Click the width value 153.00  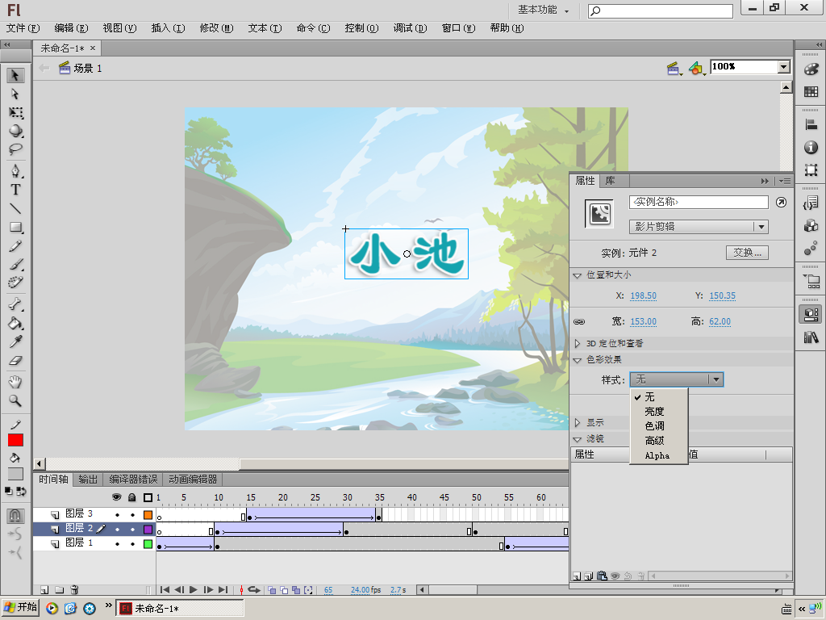pyautogui.click(x=643, y=321)
